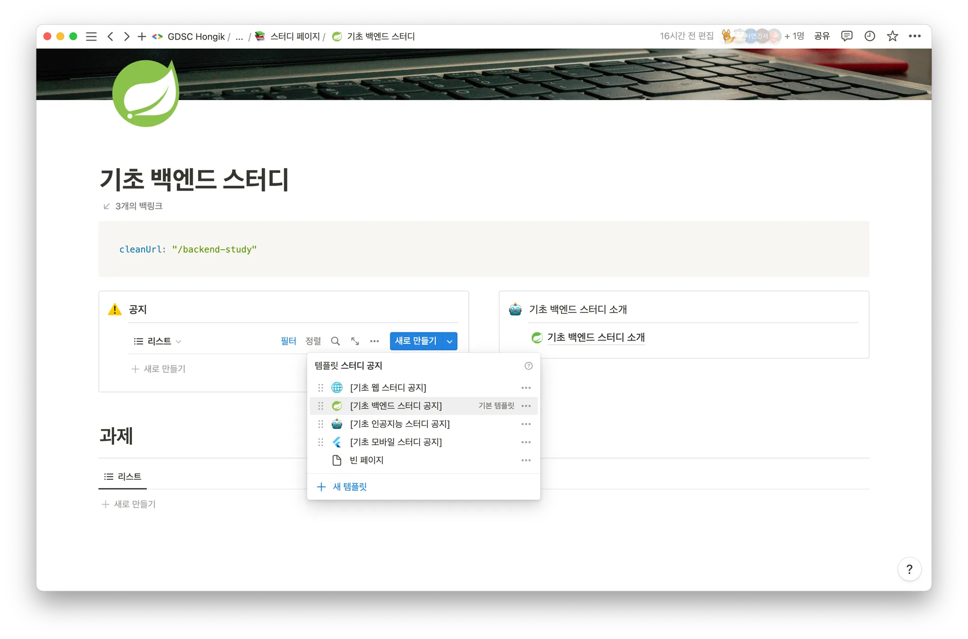Open the comments panel icon
This screenshot has width=968, height=639.
(847, 36)
